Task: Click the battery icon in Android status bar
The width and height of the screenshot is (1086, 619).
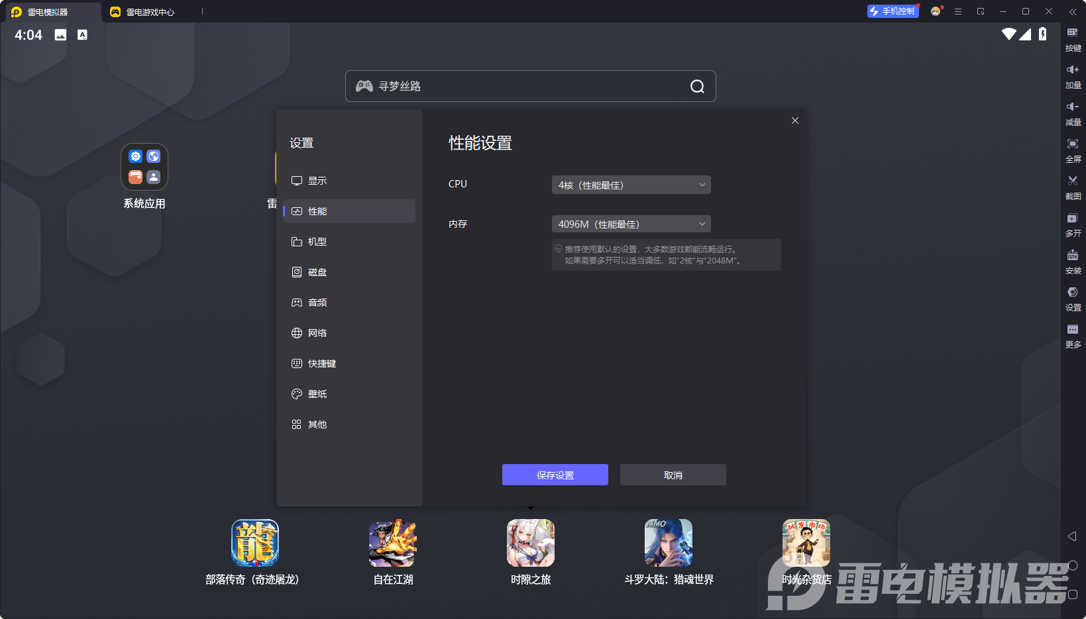Action: (x=1043, y=34)
